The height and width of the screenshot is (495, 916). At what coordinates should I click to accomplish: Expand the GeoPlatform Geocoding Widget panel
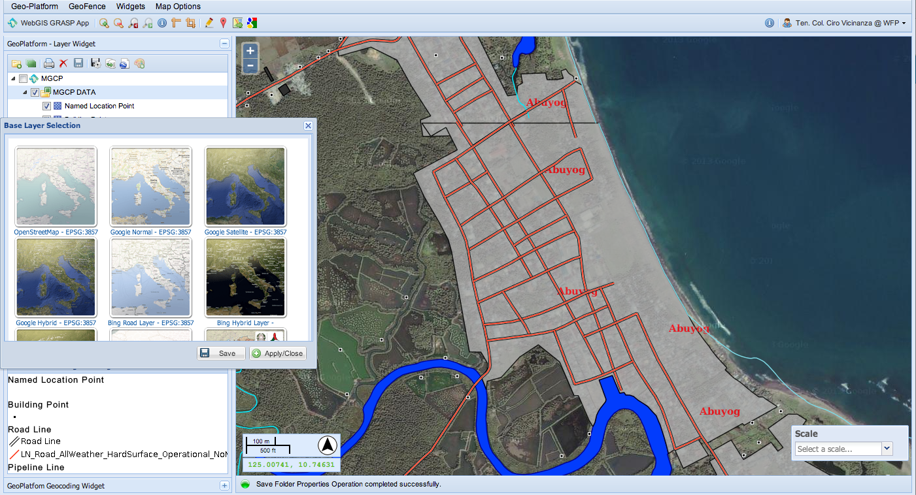[x=224, y=486]
